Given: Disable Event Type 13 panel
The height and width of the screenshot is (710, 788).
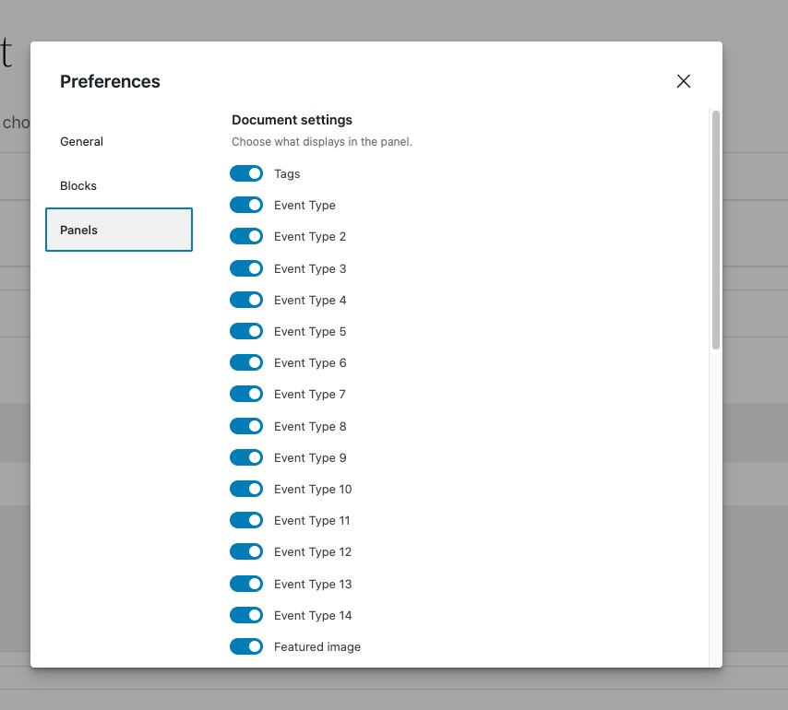Looking at the screenshot, I should [x=246, y=584].
